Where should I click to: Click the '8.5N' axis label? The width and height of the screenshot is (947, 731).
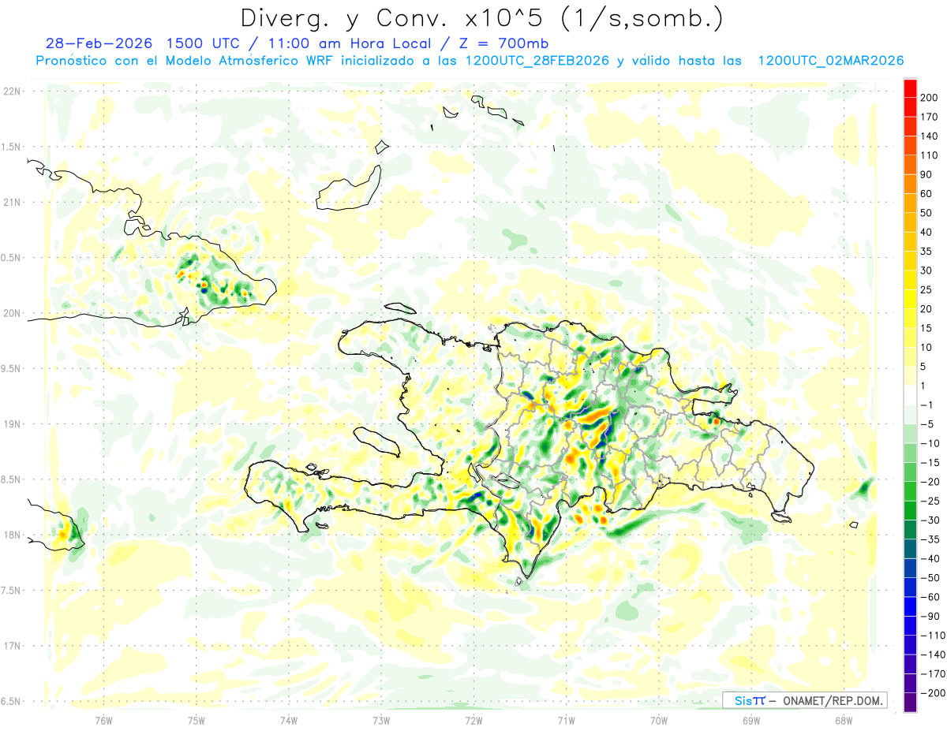(11, 479)
